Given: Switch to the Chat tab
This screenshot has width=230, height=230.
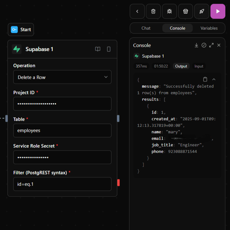Looking at the screenshot, I should [146, 28].
